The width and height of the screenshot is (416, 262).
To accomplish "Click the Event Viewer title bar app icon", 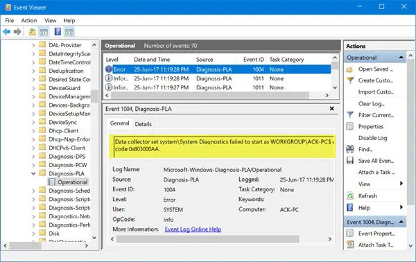I will tap(8, 7).
